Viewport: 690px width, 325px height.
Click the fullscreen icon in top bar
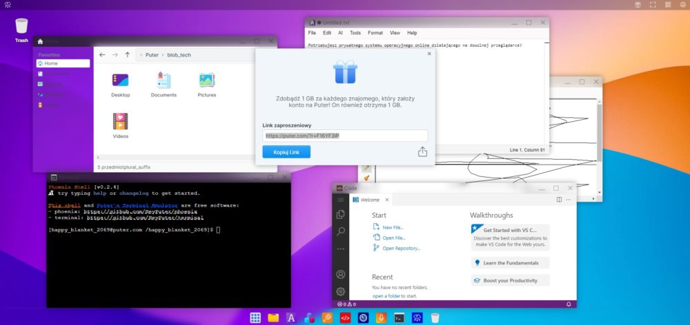[x=653, y=5]
